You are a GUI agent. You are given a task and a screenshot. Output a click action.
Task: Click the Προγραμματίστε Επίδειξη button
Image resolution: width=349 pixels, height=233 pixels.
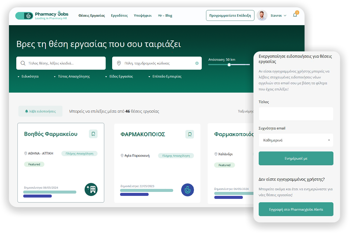(x=230, y=15)
